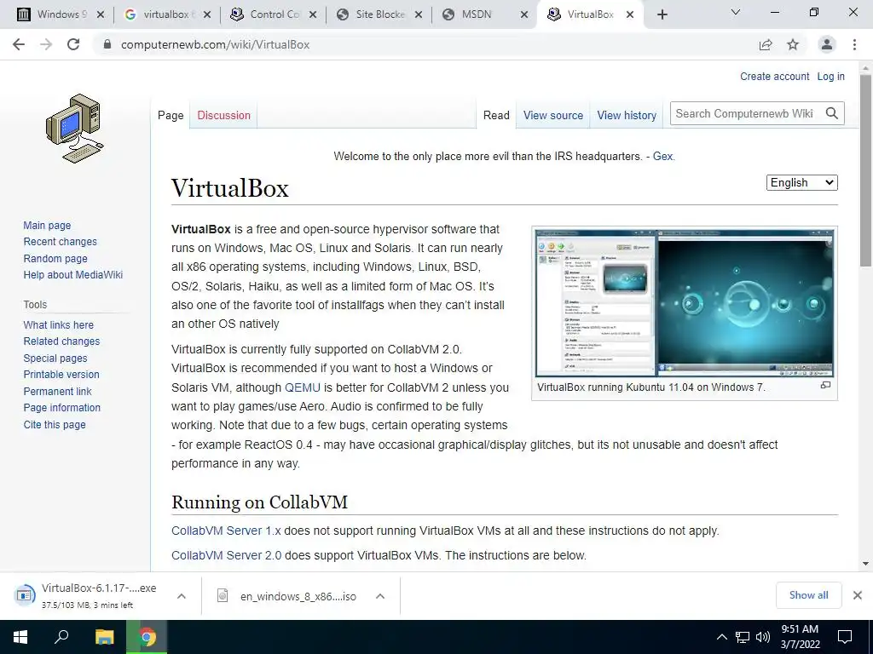The image size is (873, 654).
Task: Expand options for VirtualBox-6.1.17 download
Action: click(181, 595)
